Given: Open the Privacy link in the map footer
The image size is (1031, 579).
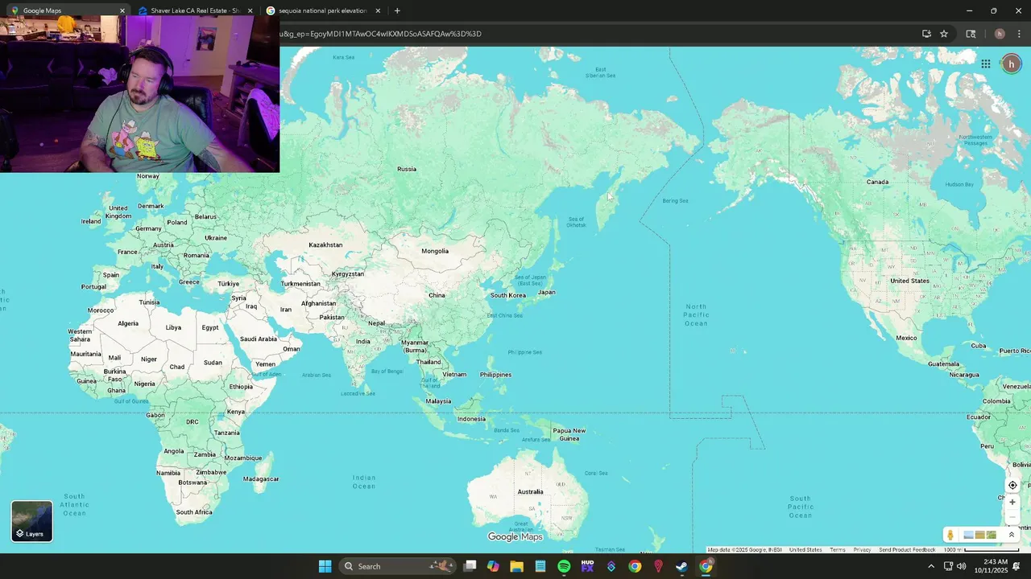Looking at the screenshot, I should [x=862, y=550].
